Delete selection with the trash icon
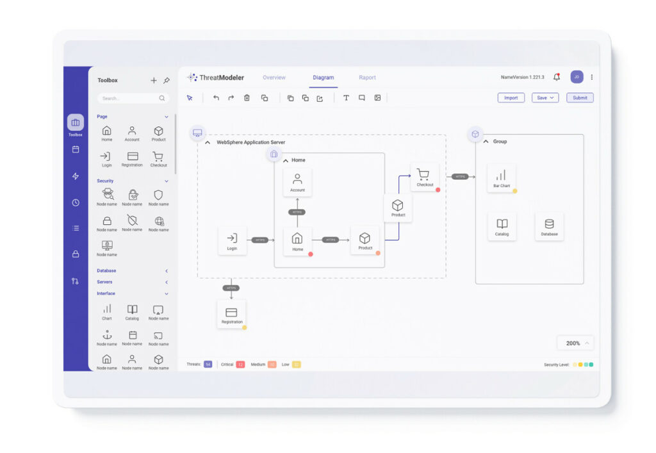 tap(247, 98)
